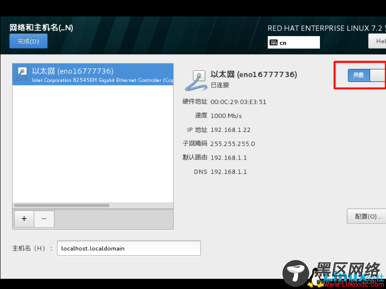This screenshot has width=386, height=289.
Task: Focus the 主机名 hostname input field
Action: 129,248
